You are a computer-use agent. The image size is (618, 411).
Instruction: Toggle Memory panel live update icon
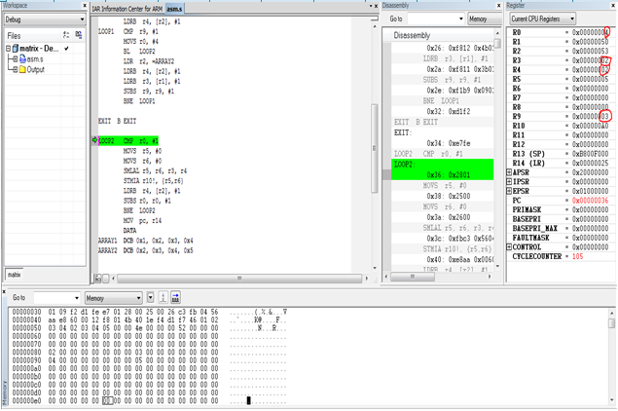pos(176,298)
